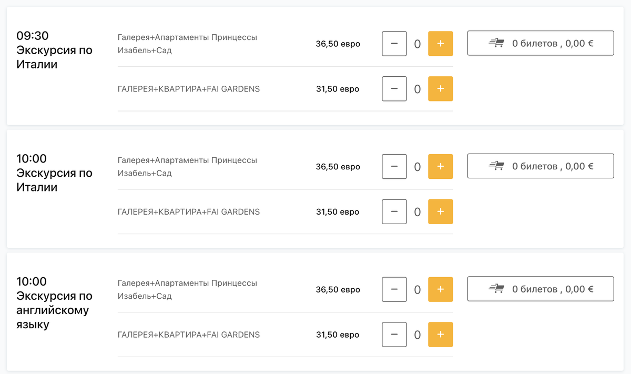Viewport: 631px width, 374px height.
Task: Open the cart button for 09:30 tour
Action: (541, 43)
